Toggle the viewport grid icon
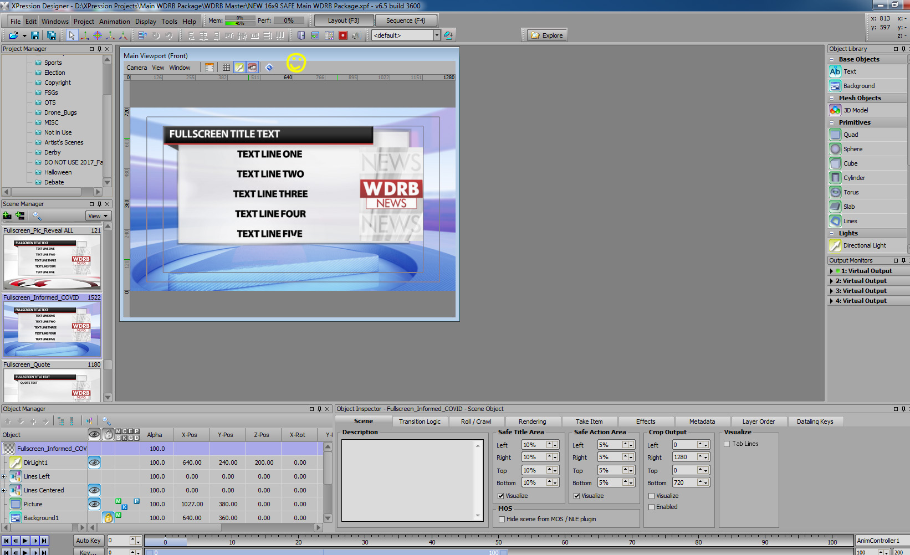This screenshot has height=555, width=910. pyautogui.click(x=226, y=68)
